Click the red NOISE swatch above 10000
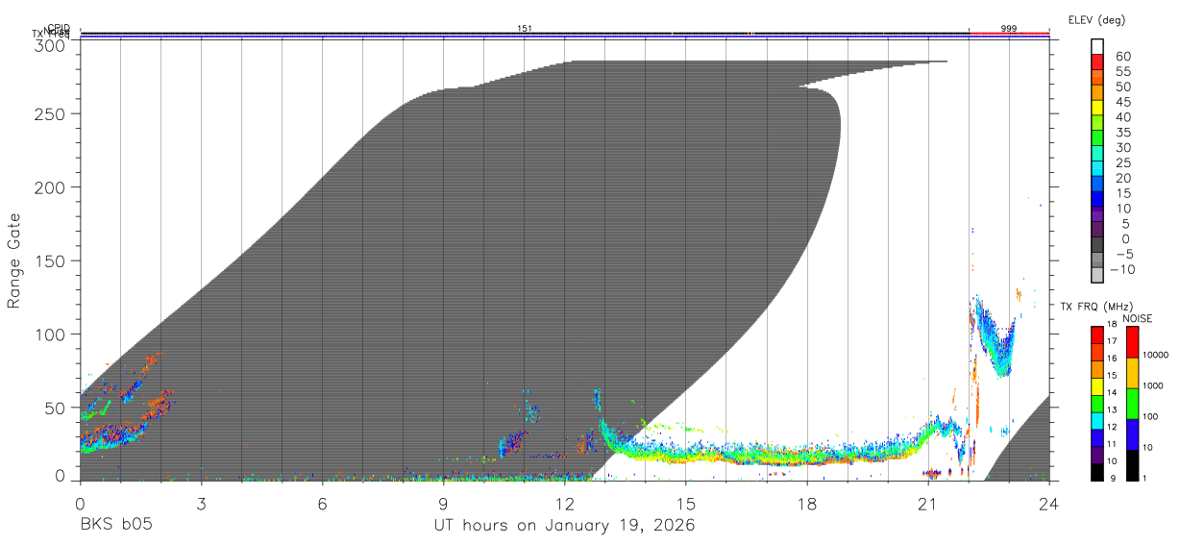 point(1132,340)
